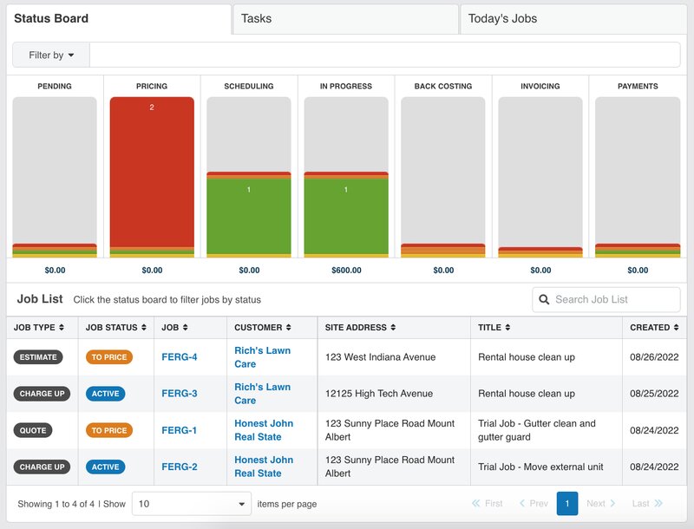The width and height of the screenshot is (694, 529).
Task: Open job FERG-2 link
Action: [180, 467]
